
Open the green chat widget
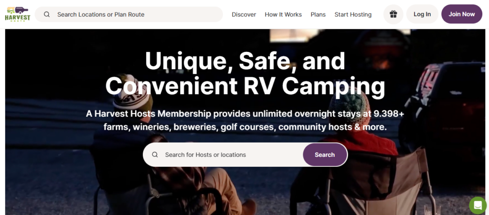(x=477, y=205)
